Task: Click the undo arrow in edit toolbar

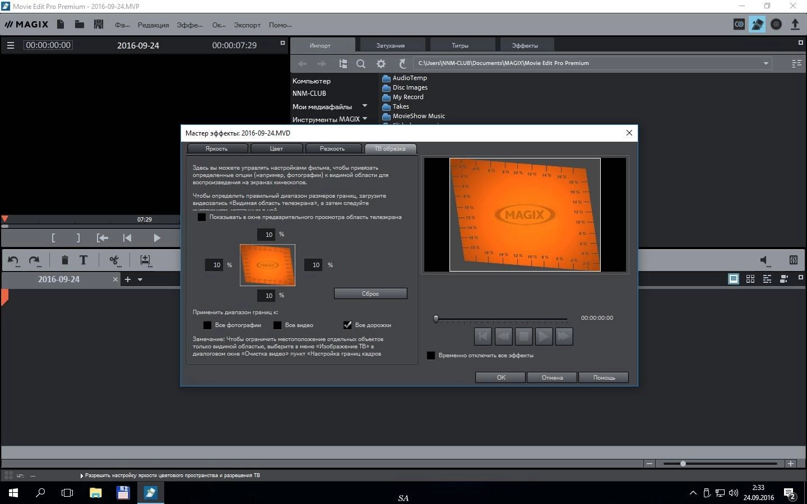Action: click(13, 260)
